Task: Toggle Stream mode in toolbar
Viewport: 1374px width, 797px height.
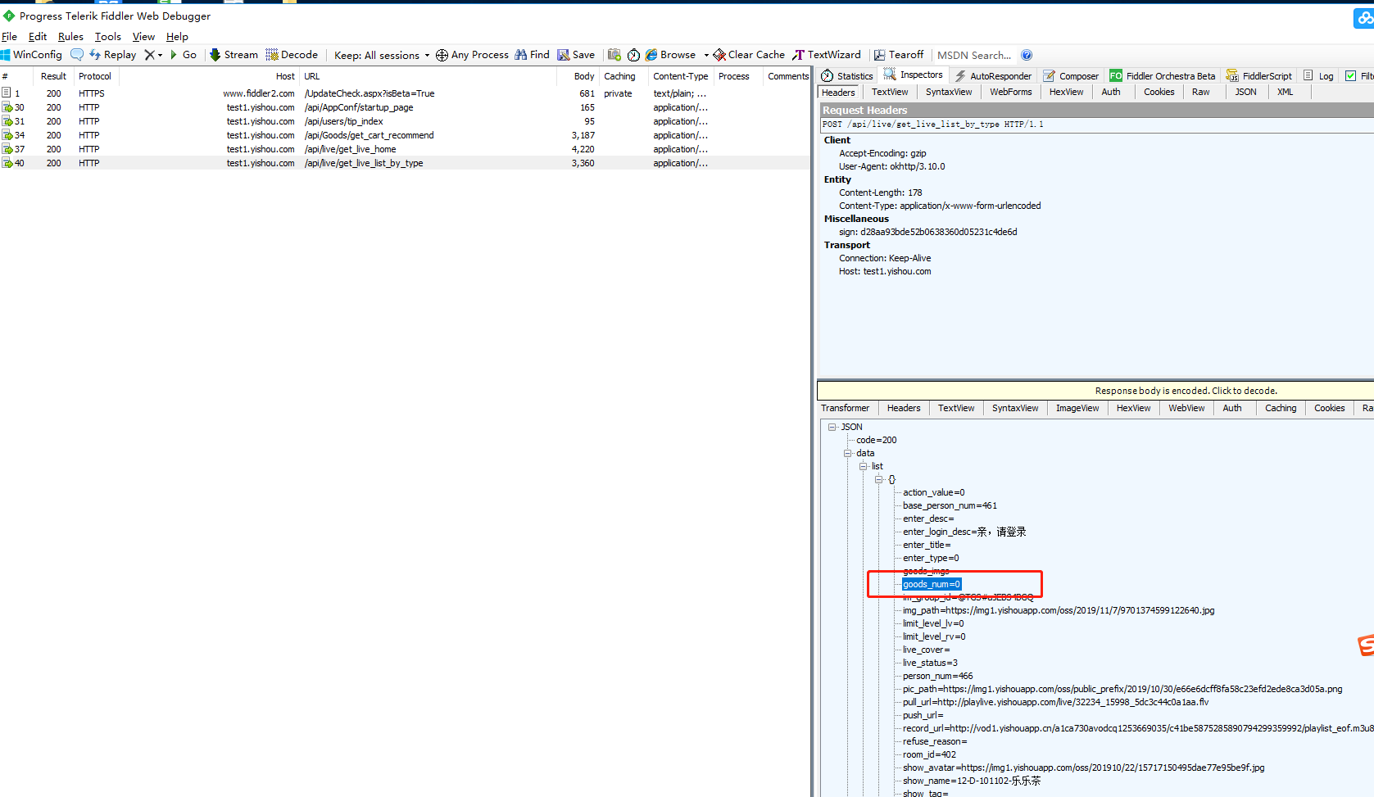Action: [234, 55]
